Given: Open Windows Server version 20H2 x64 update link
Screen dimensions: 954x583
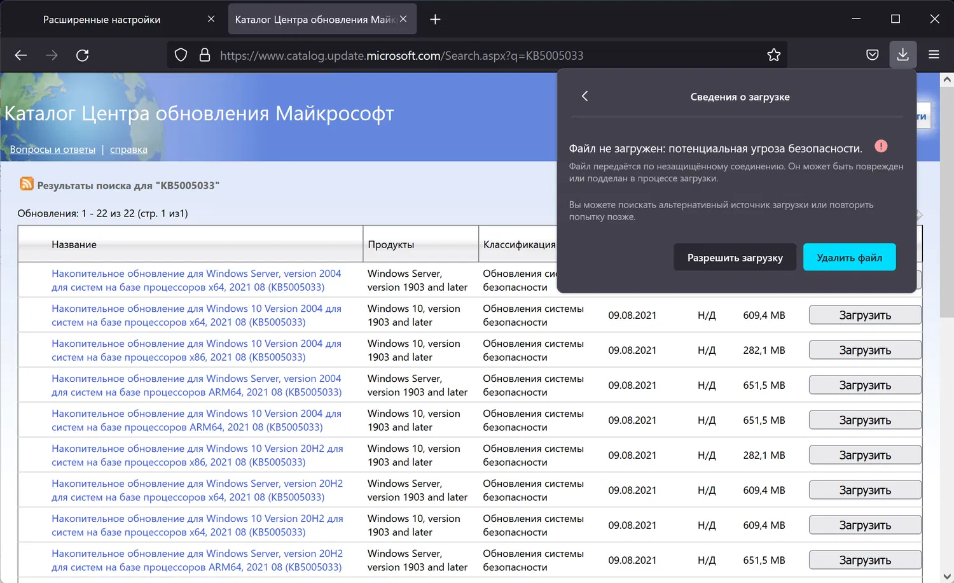Looking at the screenshot, I should (197, 490).
